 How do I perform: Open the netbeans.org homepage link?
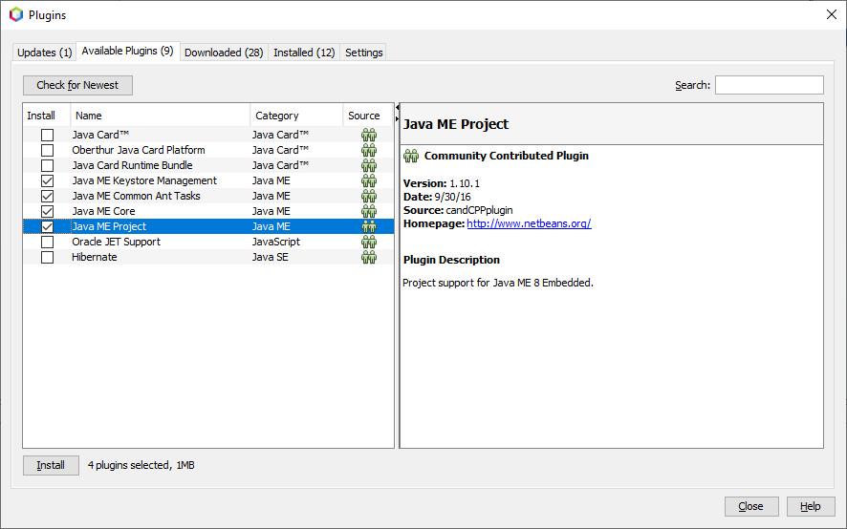coord(529,223)
